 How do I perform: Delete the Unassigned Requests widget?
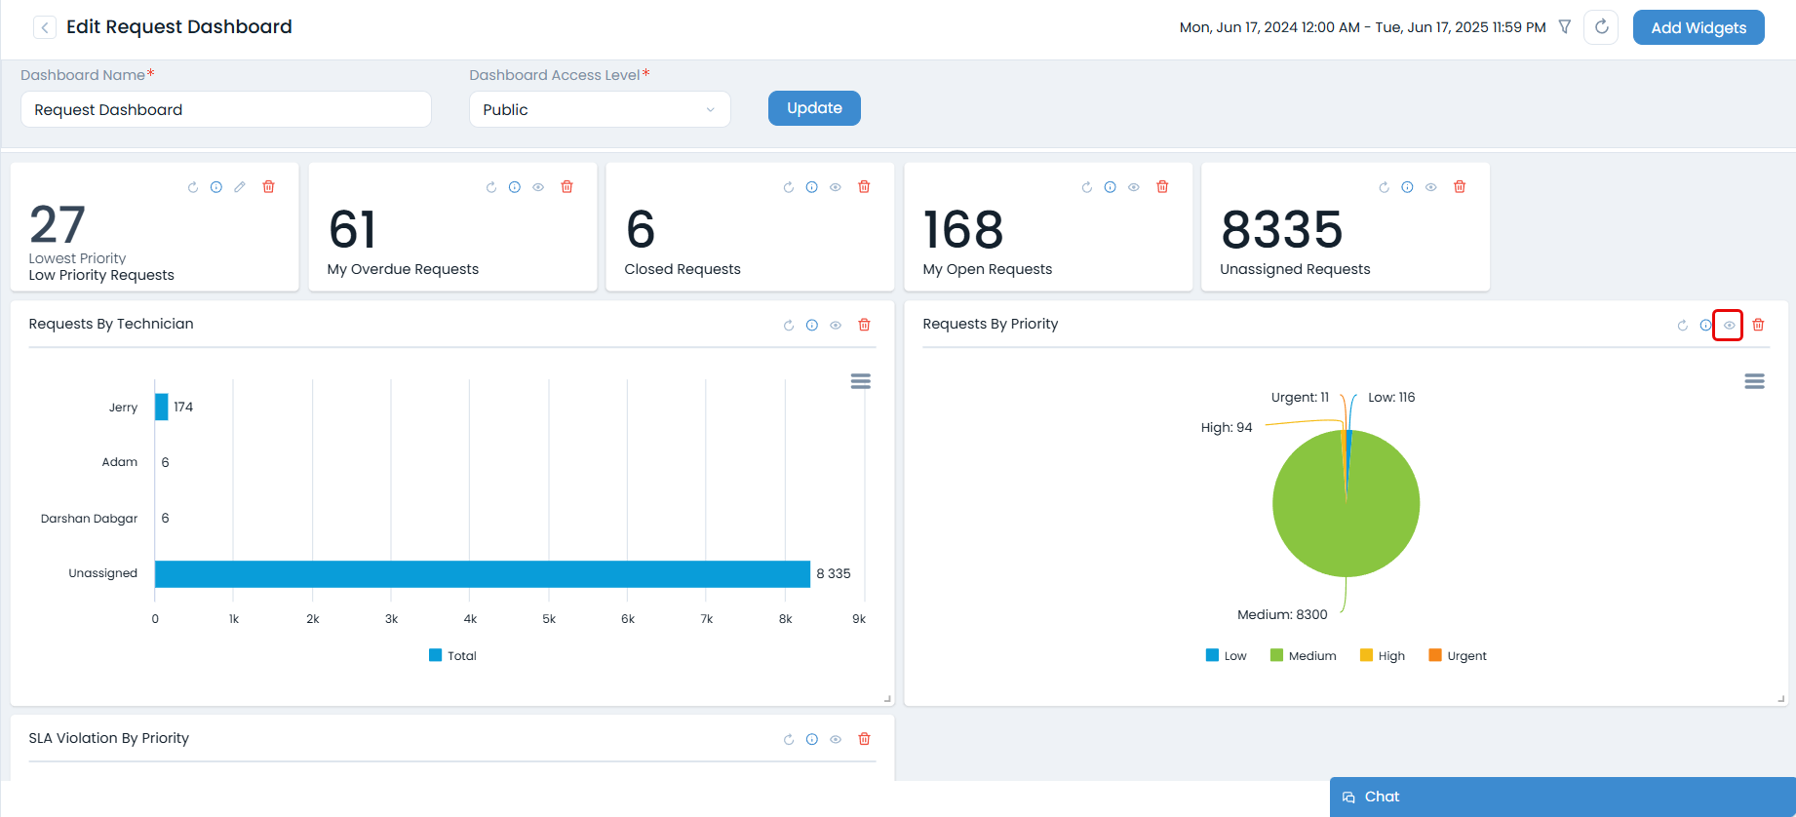click(x=1460, y=187)
